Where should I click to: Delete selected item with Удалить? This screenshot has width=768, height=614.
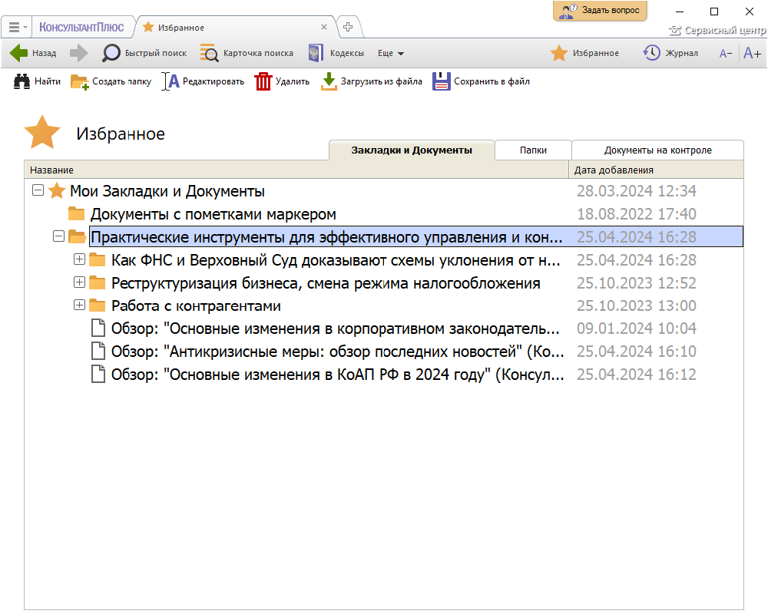tap(282, 81)
